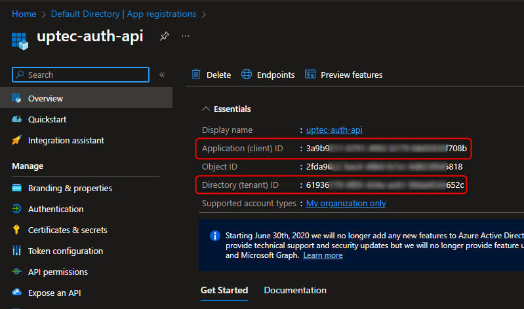Go to Branding & properties
The image size is (524, 309).
coord(70,188)
